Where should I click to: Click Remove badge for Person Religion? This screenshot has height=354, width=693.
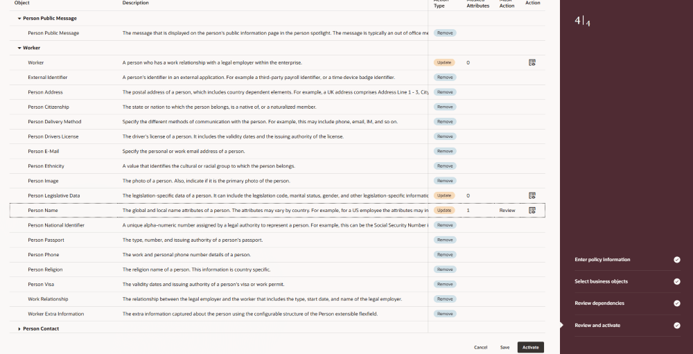coord(445,269)
